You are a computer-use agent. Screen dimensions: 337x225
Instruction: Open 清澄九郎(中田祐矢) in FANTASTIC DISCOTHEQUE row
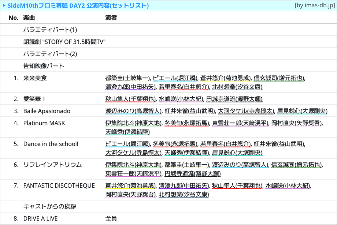184,185
